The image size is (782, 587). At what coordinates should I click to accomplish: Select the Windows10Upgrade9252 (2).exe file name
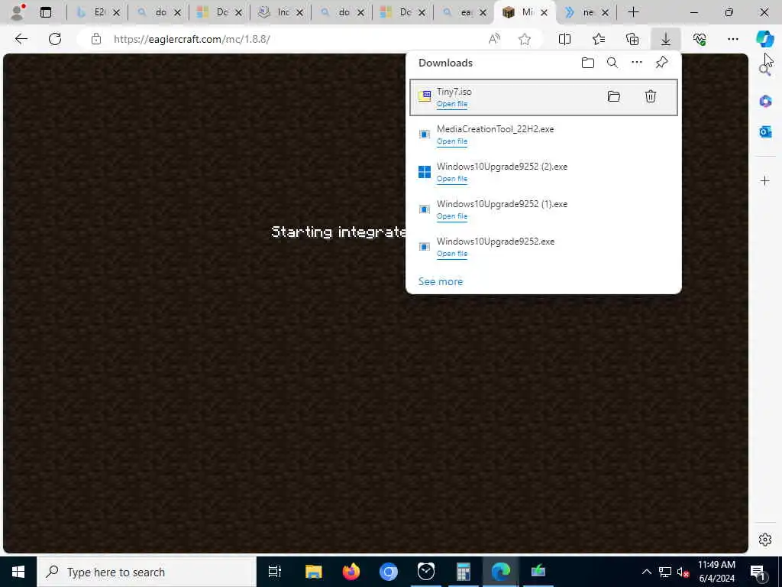[502, 166]
